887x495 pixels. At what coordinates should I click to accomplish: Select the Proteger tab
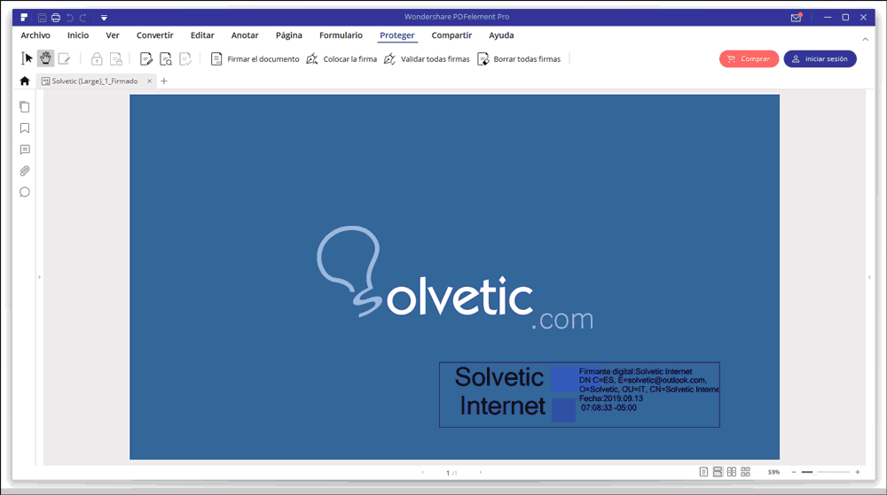tap(397, 35)
